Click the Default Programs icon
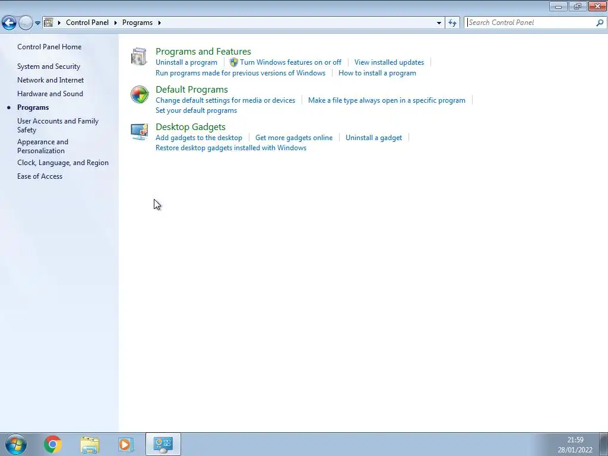 click(x=139, y=94)
